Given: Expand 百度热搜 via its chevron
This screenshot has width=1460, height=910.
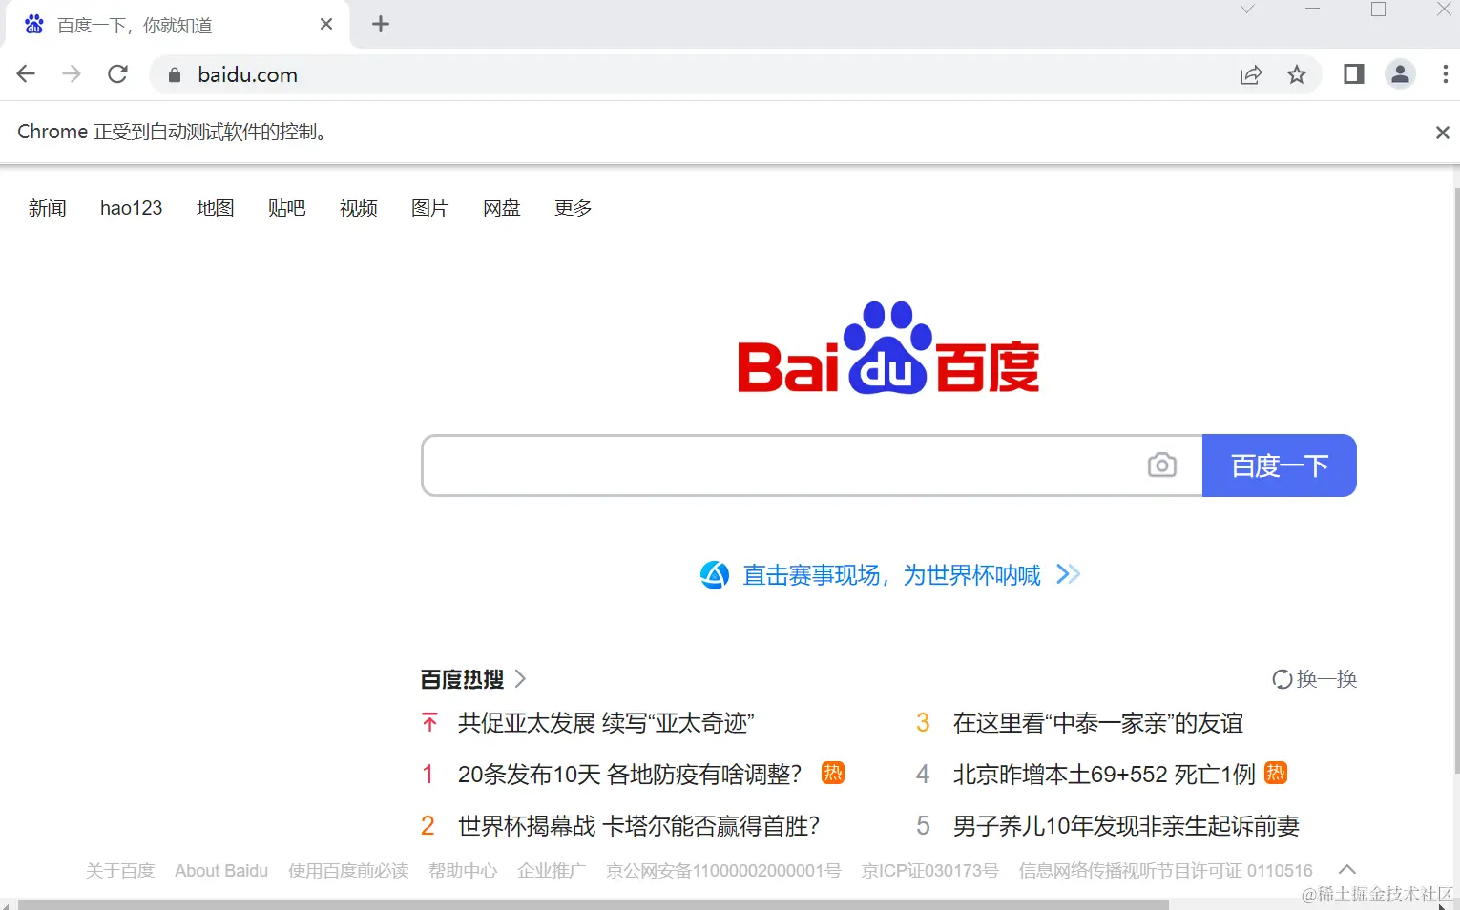Looking at the screenshot, I should [x=520, y=679].
